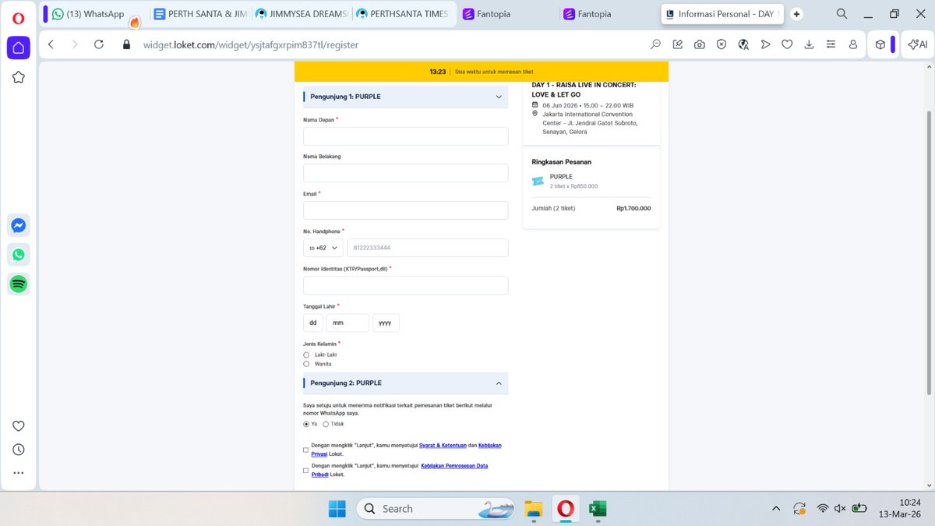This screenshot has height=526, width=935.
Task: Tick the Kebijakan Pemrosesan Data Pribadi checkbox
Action: 305,470
